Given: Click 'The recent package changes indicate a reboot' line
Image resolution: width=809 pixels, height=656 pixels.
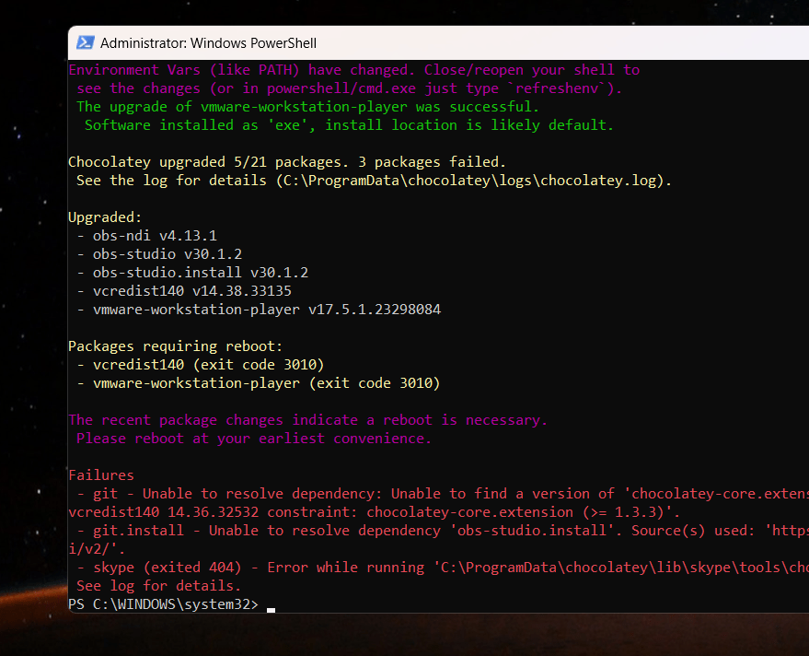Looking at the screenshot, I should [307, 420].
